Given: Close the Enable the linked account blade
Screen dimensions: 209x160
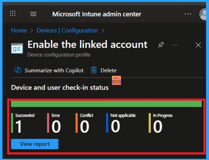Looking at the screenshot, I should (198, 45).
